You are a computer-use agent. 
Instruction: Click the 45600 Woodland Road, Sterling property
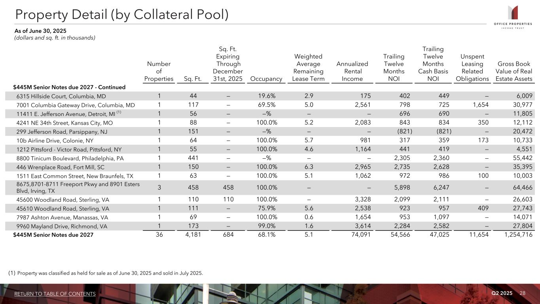[63, 199]
